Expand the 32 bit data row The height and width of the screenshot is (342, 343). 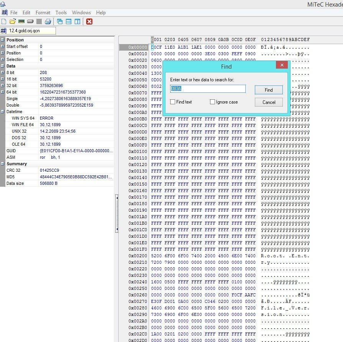(3, 85)
